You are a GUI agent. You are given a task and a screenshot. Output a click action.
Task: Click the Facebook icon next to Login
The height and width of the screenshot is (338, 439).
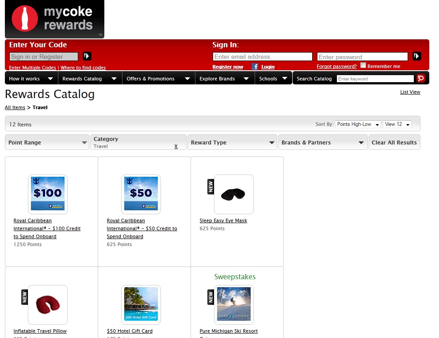[x=255, y=66]
